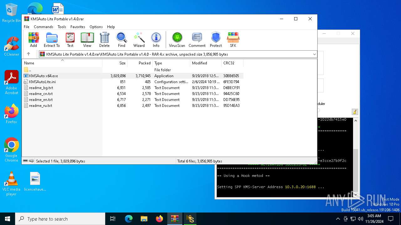Open the Word document desktop icon
This screenshot has height=225, width=401.
58,8
